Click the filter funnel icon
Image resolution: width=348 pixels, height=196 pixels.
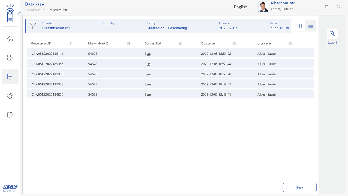coord(33,26)
